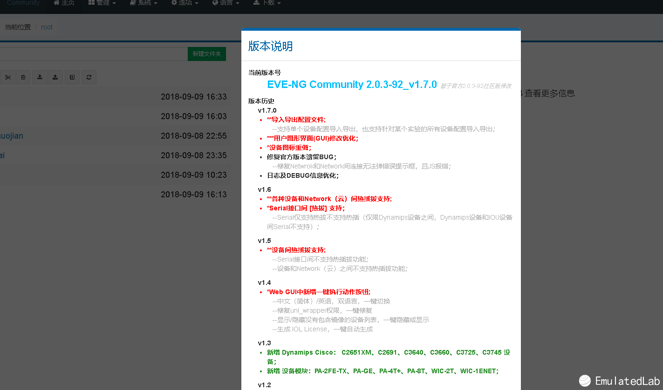Focus the new folder name input field
Screen dimensions: 663x390
click(93, 54)
